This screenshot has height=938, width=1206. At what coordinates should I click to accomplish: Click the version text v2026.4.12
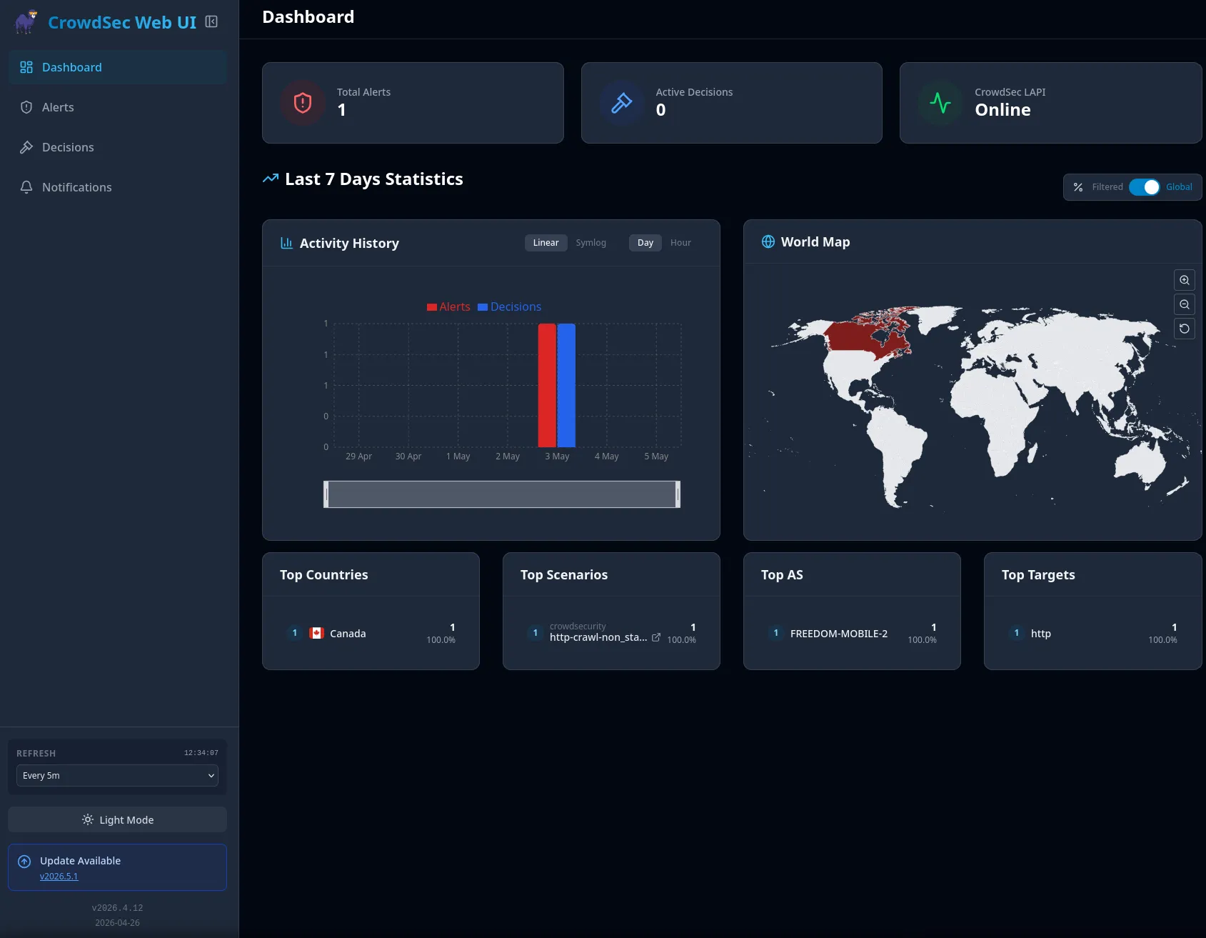pyautogui.click(x=117, y=908)
